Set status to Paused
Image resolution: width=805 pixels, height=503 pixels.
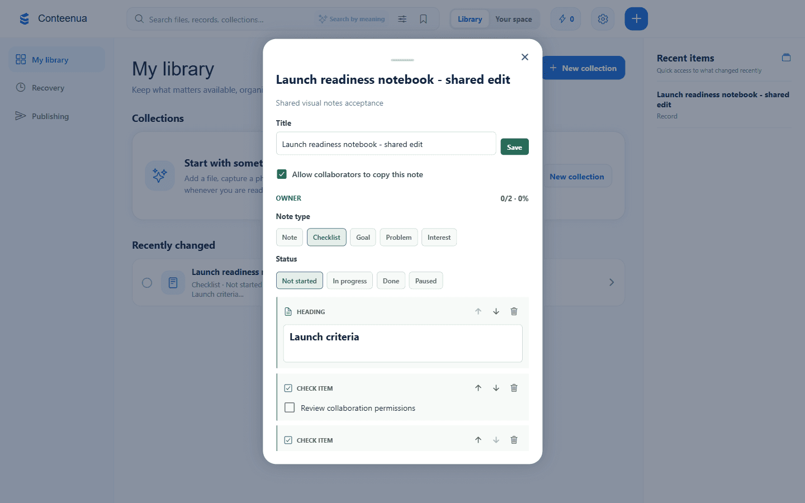(x=425, y=281)
